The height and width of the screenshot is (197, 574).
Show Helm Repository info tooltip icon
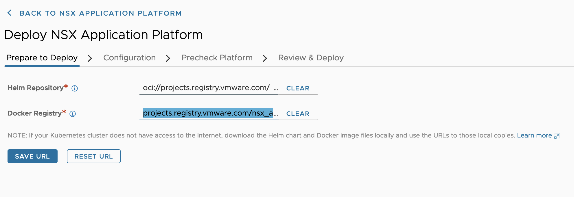[75, 88]
